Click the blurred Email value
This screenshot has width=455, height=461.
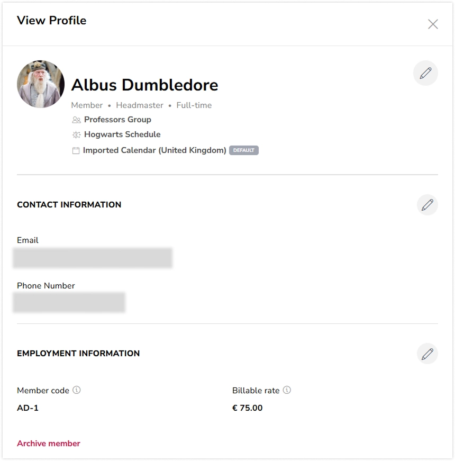click(93, 258)
